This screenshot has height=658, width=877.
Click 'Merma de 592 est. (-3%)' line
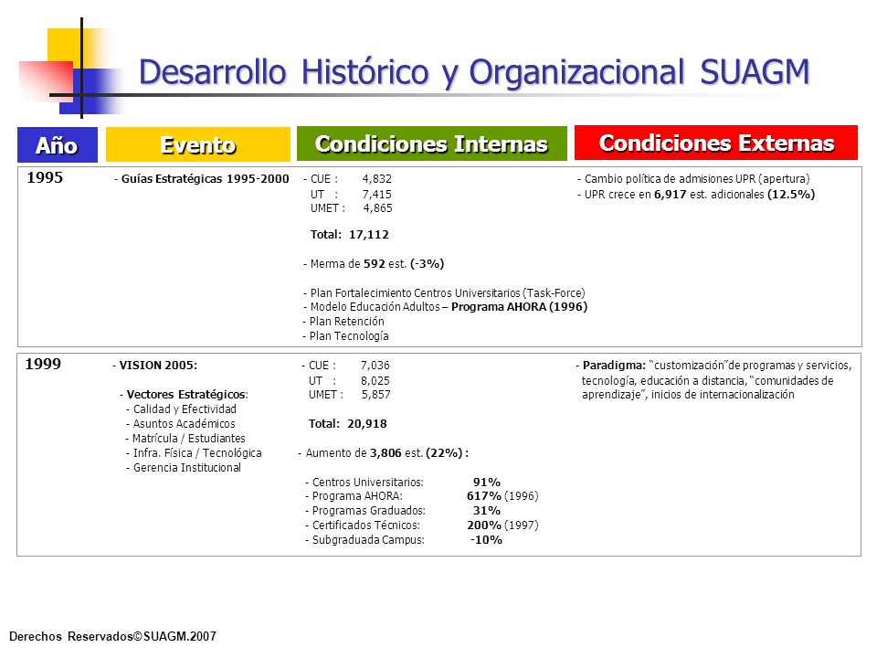pos(374,263)
